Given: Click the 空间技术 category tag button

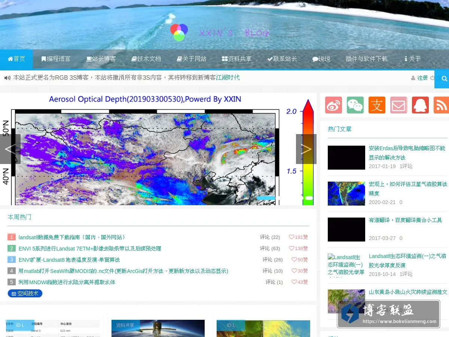Looking at the screenshot, I should point(25,294).
